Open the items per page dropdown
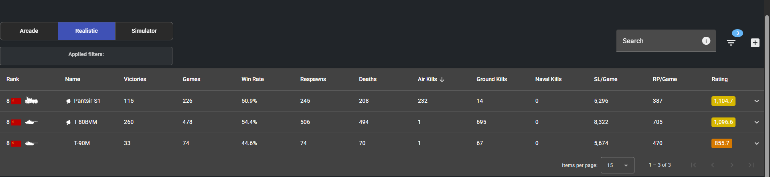This screenshot has width=770, height=177. (617, 165)
